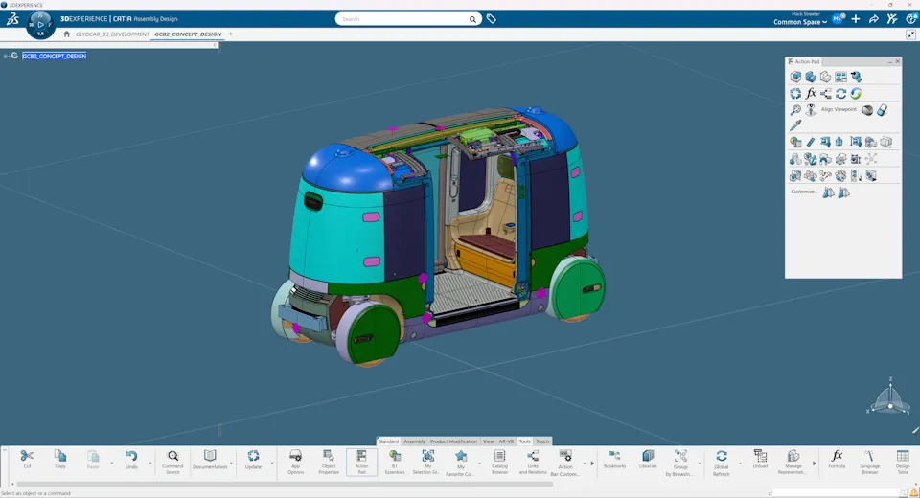This screenshot has height=498, width=920.
Task: Click the eyedropper icon in Action Pad
Action: point(795,125)
